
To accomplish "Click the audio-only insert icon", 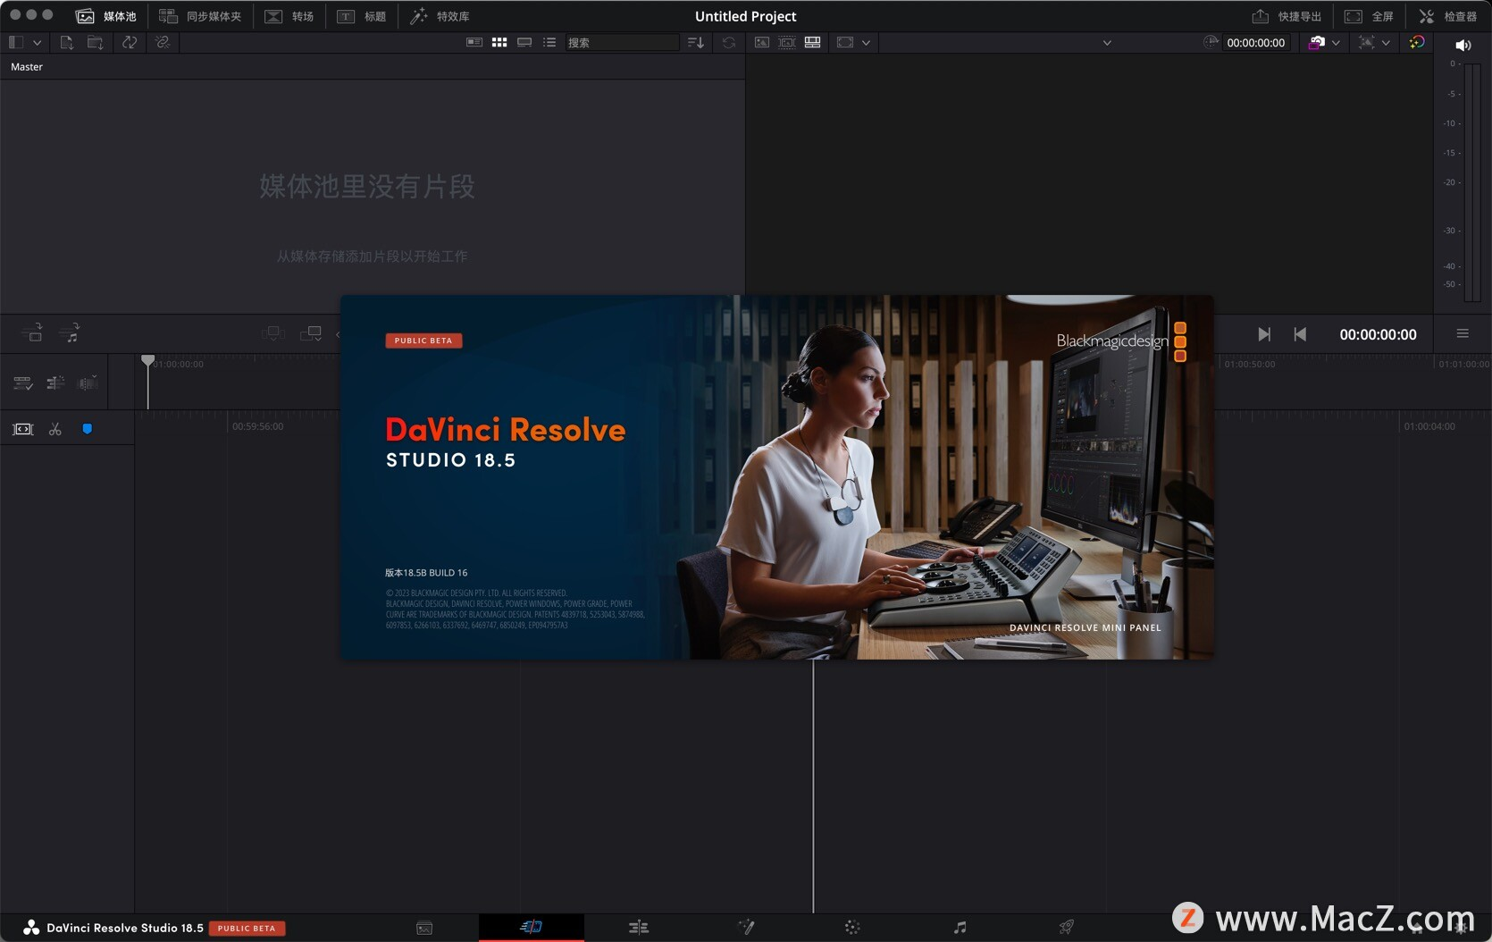I will tap(70, 333).
